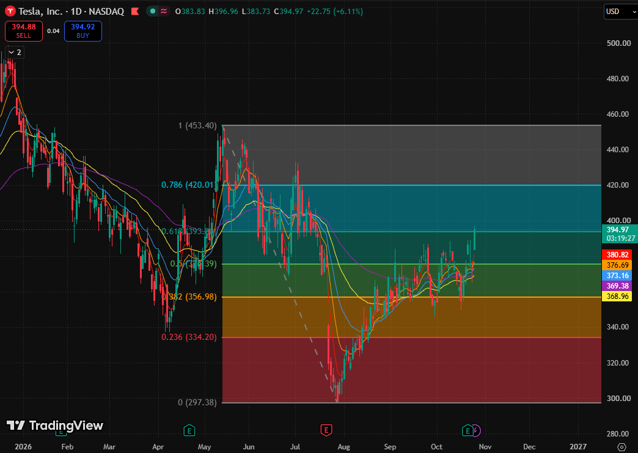The width and height of the screenshot is (638, 453).
Task: Select the 0.618 Fibonacci level label
Action: point(187,231)
